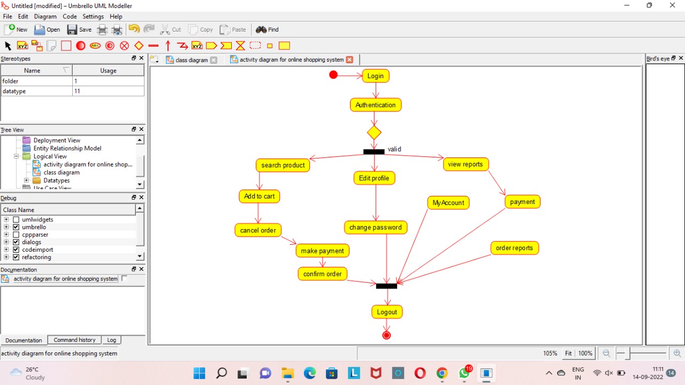Screen dimensions: 685x385
Task: Activate the Undo toolbar icon
Action: click(x=133, y=29)
